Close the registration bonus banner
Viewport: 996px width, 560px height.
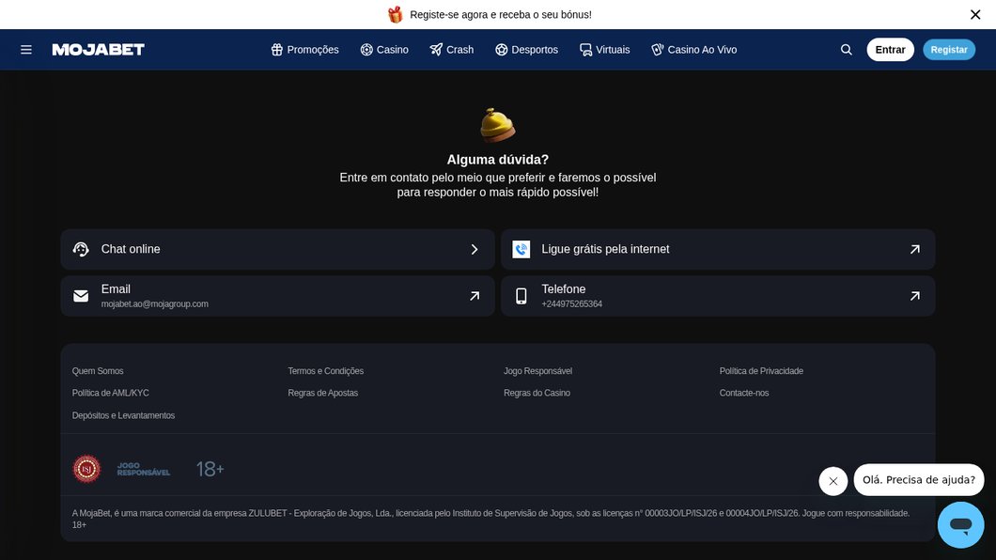point(975,15)
